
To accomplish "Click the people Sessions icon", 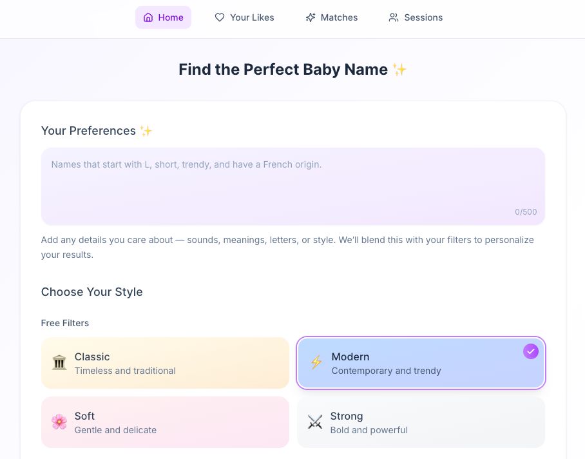I will (394, 17).
